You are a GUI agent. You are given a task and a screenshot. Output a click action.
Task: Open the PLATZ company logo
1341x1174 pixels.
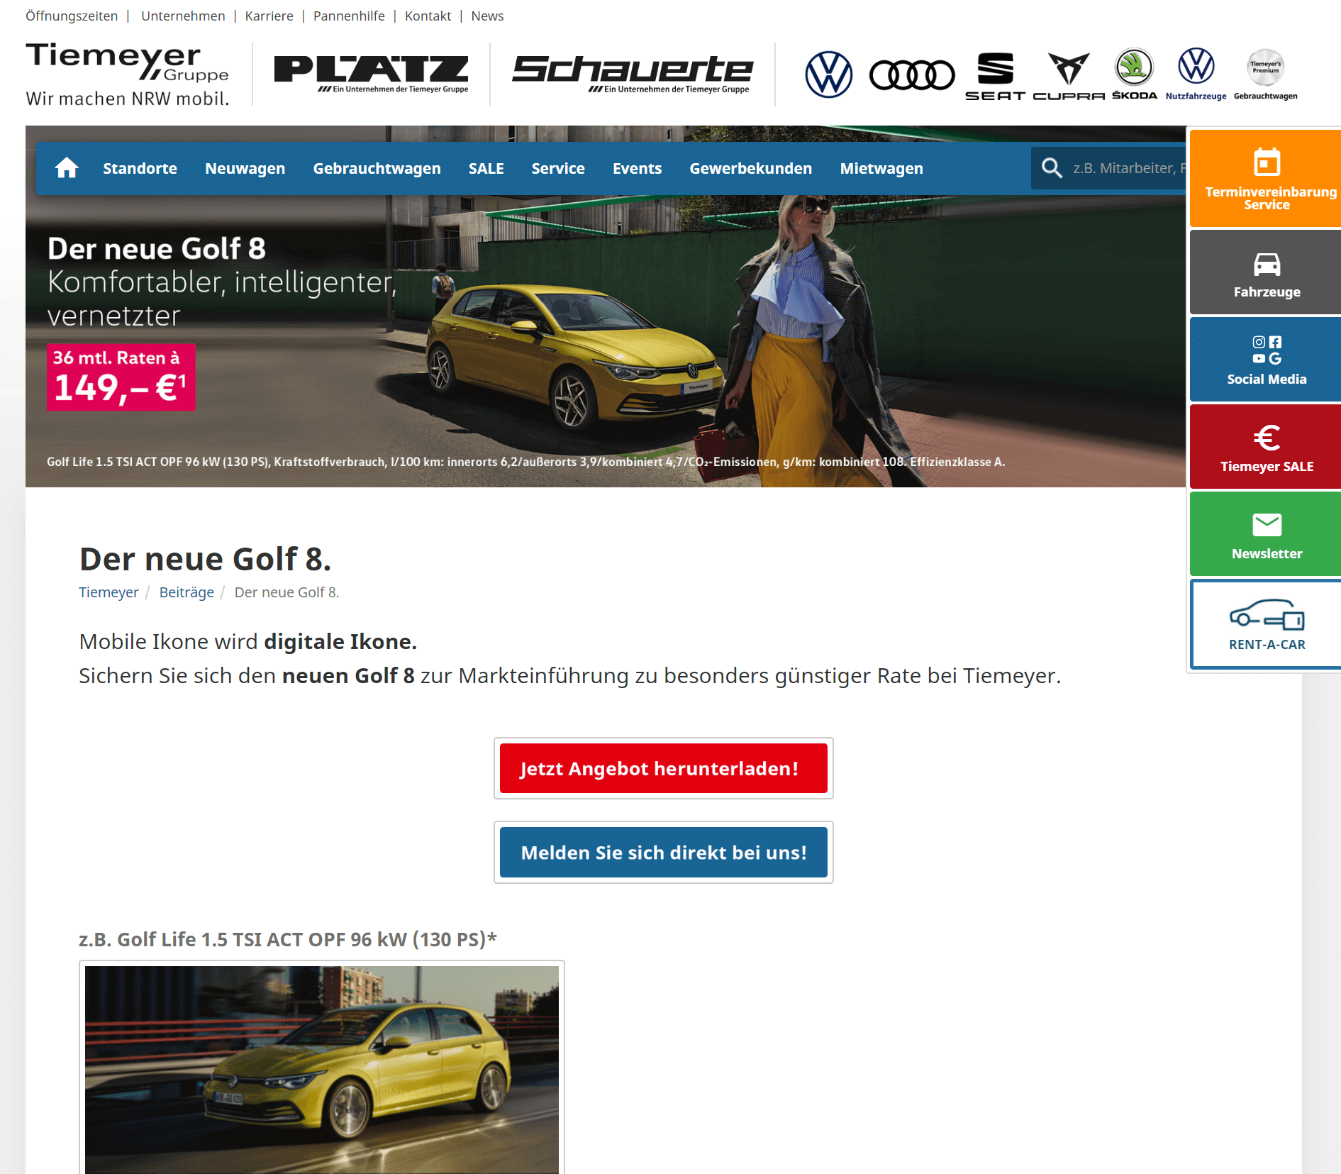(371, 74)
